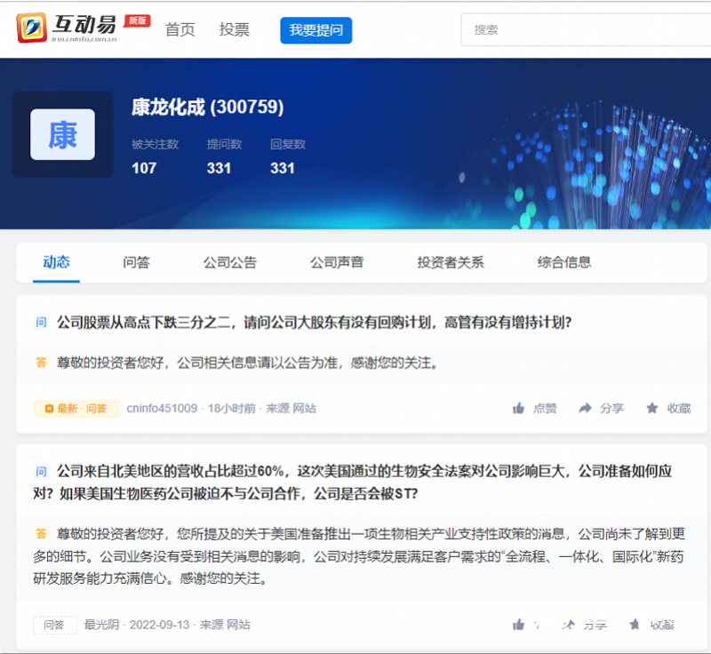Click the 答 icon of the 生物相关产业 answer
This screenshot has width=711, height=654.
tap(41, 534)
